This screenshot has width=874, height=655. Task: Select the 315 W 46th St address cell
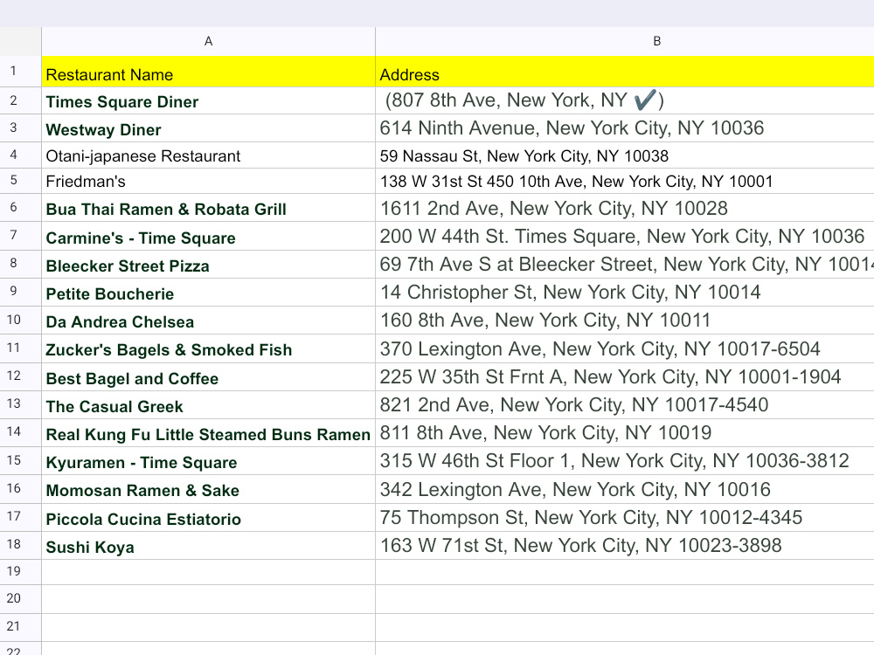coord(625,460)
